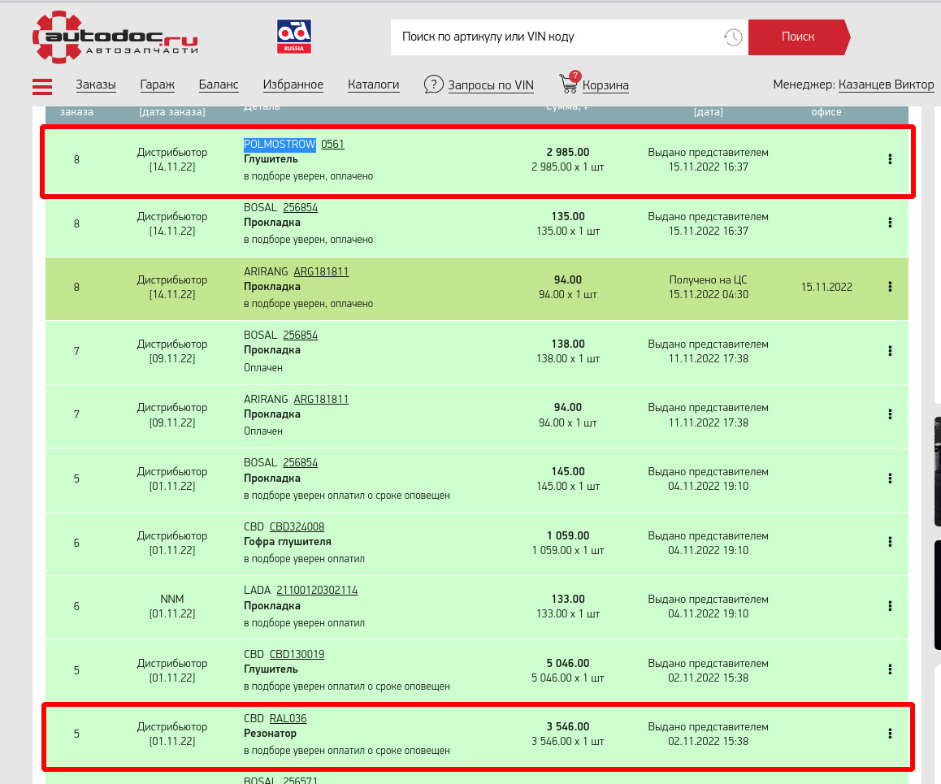Open Избранное menu item

(x=293, y=84)
